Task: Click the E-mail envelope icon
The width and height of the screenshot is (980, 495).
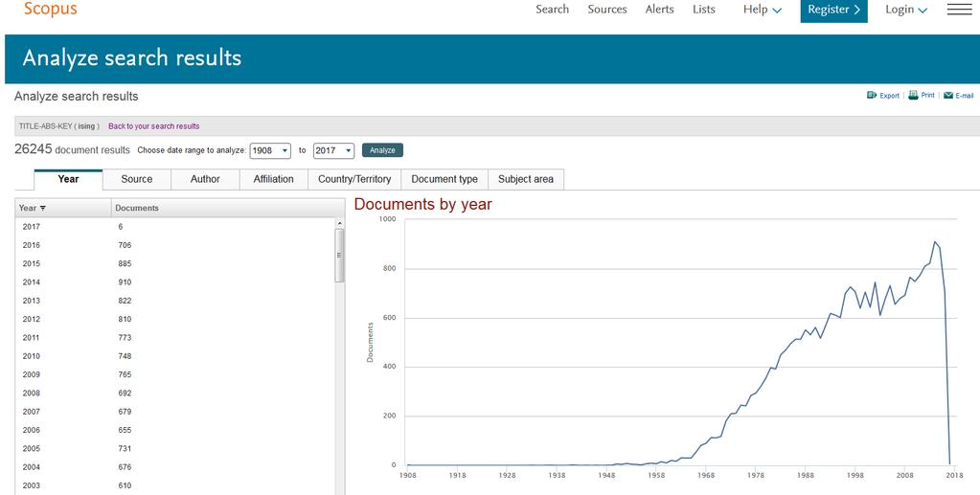Action: 948,96
